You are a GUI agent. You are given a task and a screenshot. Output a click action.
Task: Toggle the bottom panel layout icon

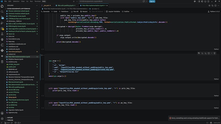point(205,1)
